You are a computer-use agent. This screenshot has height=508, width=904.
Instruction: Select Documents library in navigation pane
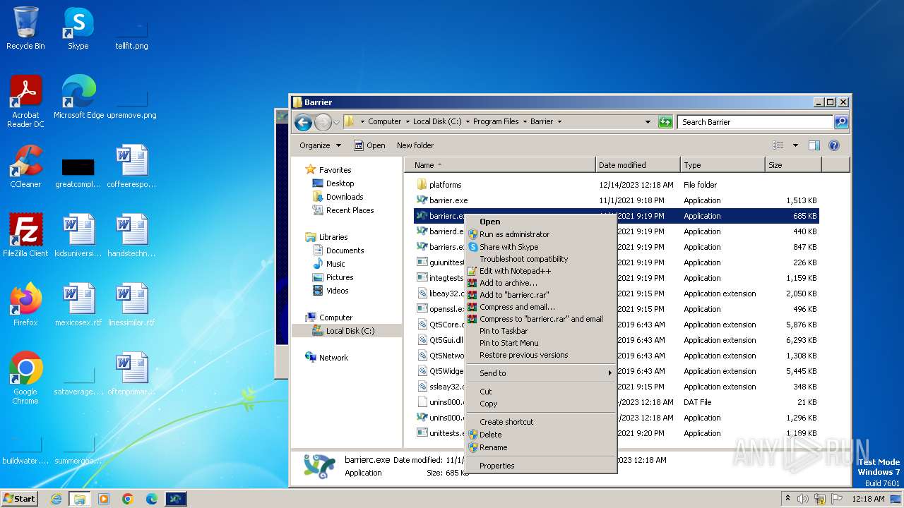click(x=345, y=250)
